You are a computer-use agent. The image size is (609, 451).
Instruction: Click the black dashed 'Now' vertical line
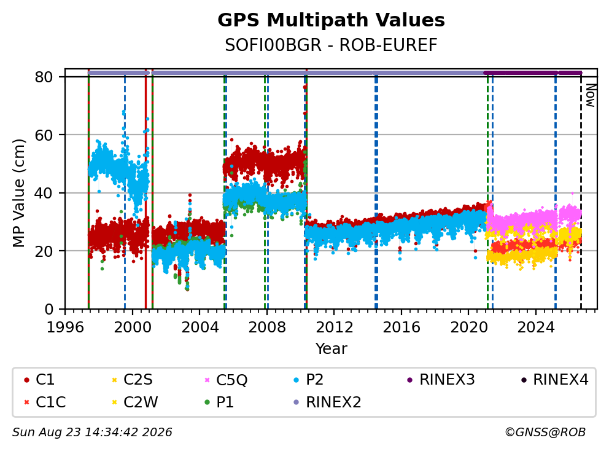(x=581, y=192)
